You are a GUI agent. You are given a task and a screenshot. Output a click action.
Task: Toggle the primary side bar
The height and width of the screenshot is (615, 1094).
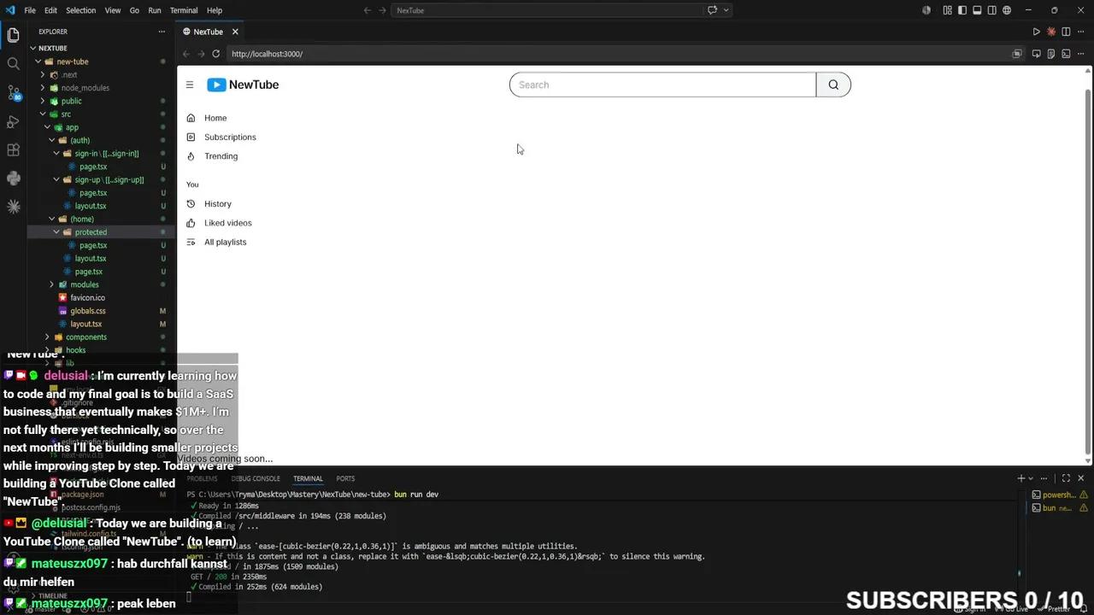click(962, 10)
